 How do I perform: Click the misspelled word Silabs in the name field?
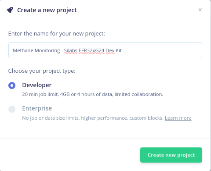(71, 50)
